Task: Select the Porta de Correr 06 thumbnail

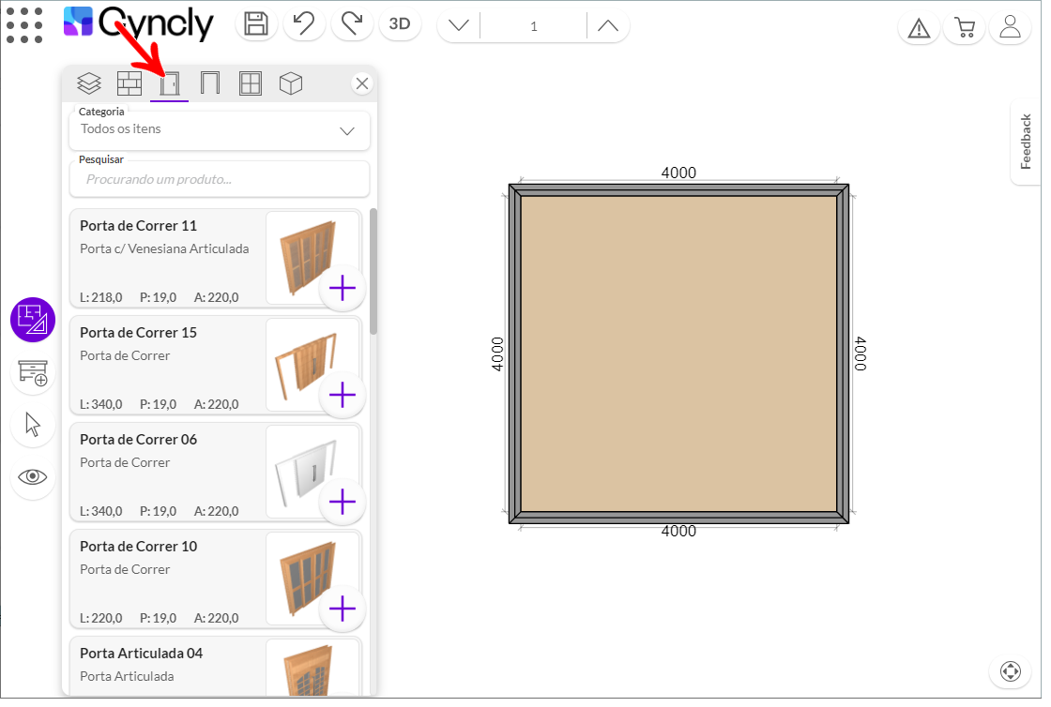Action: click(x=312, y=472)
